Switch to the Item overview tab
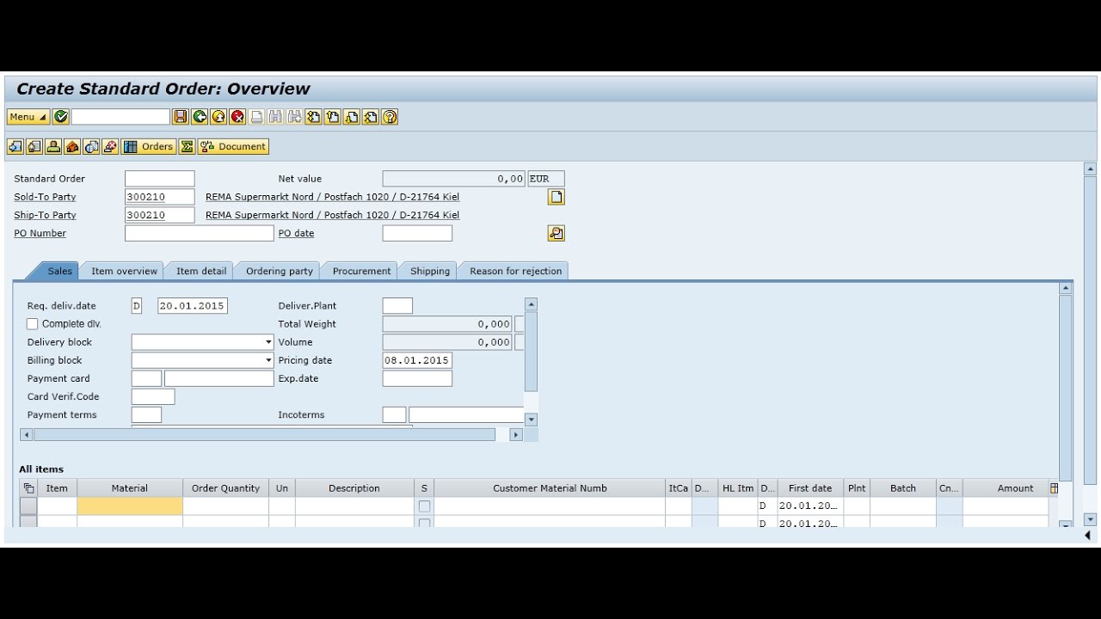The width and height of the screenshot is (1101, 619). click(125, 271)
